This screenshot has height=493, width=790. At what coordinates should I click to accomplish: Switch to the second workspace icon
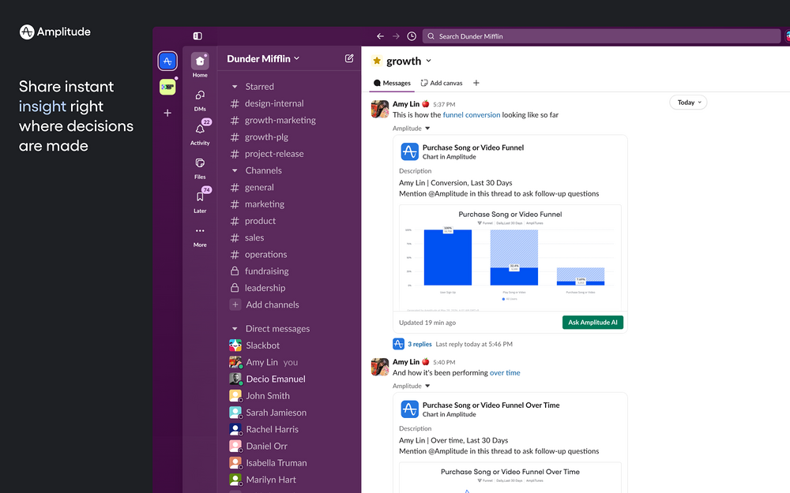[167, 87]
